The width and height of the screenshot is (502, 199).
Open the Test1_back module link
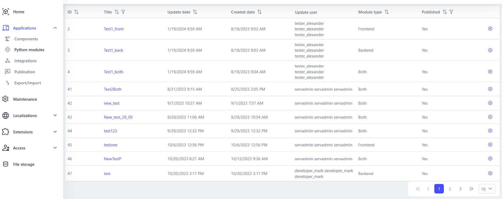coord(113,50)
